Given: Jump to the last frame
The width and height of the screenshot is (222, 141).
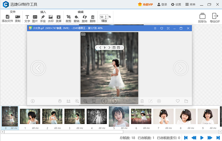Looking at the screenshot, I should pos(218,138).
